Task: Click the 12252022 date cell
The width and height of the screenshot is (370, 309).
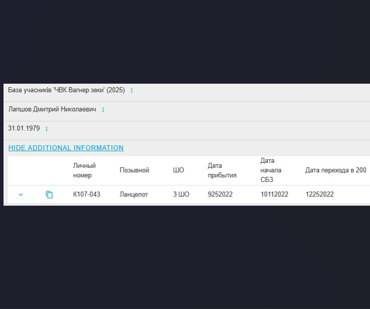Action: point(320,195)
